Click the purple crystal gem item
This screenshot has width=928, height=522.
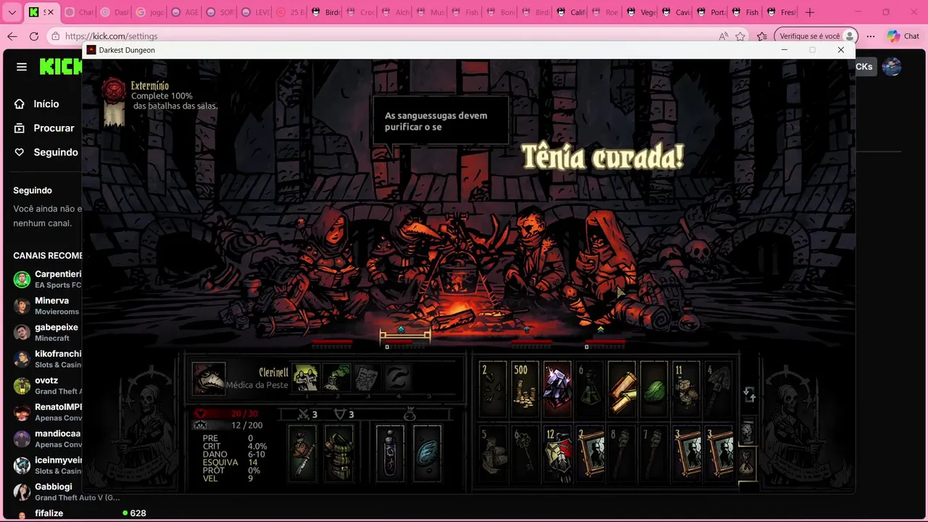coord(558,389)
